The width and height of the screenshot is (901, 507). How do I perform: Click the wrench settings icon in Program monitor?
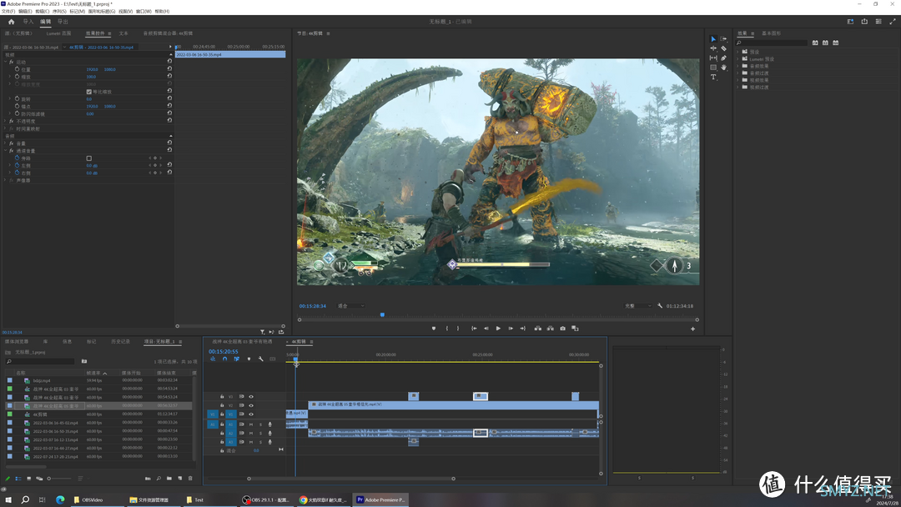pyautogui.click(x=660, y=306)
